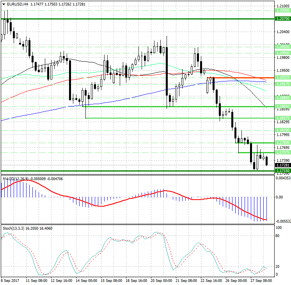Click the 27 Sep 08:00 time label
Image resolution: width=291 pixels, height=285 pixels.
(262, 280)
